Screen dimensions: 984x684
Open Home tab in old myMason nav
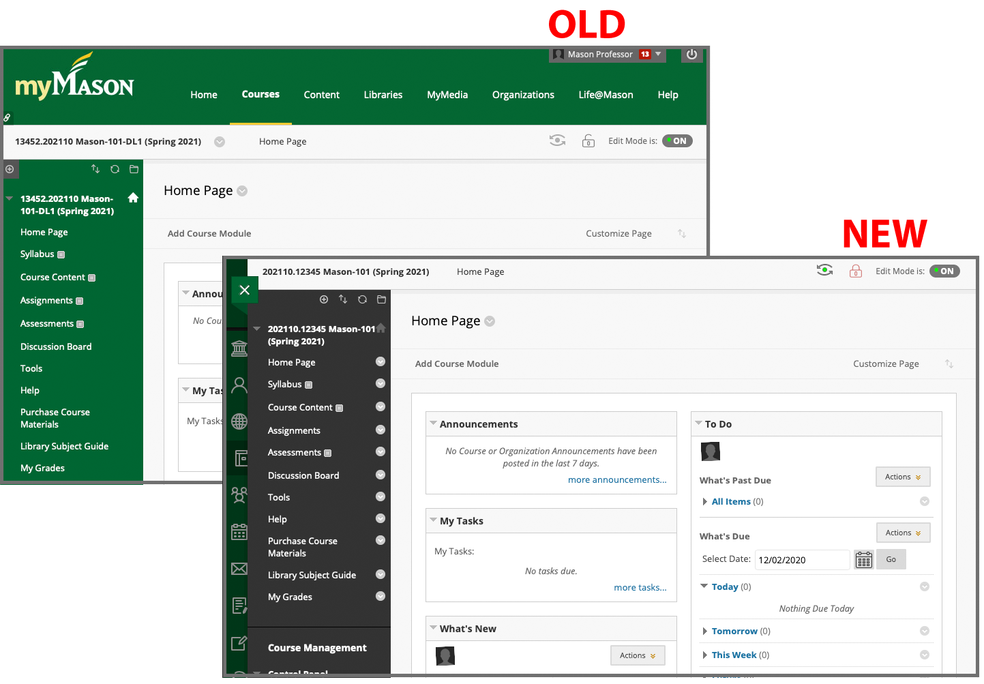pos(204,95)
